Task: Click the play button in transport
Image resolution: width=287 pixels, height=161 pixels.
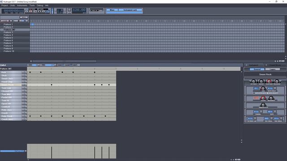Action: click(x=35, y=11)
